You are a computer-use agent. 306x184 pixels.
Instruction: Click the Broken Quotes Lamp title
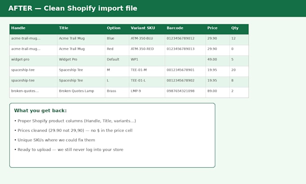81,93
